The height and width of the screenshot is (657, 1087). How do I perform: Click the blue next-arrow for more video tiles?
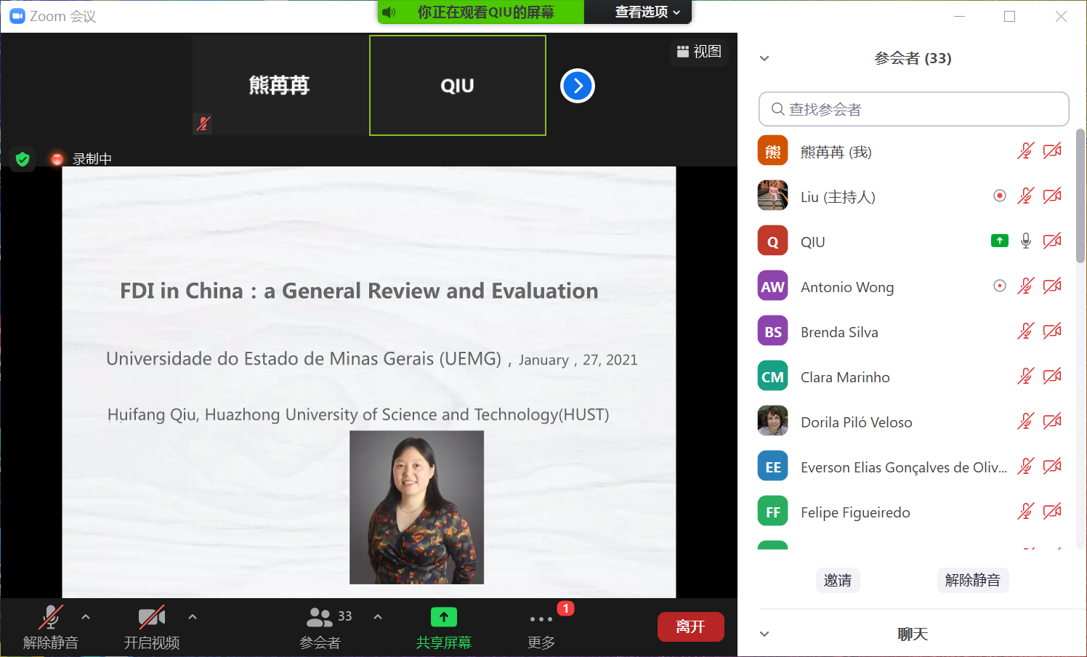578,86
